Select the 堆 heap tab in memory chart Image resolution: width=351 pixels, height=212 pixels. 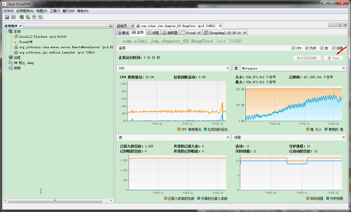pos(236,68)
